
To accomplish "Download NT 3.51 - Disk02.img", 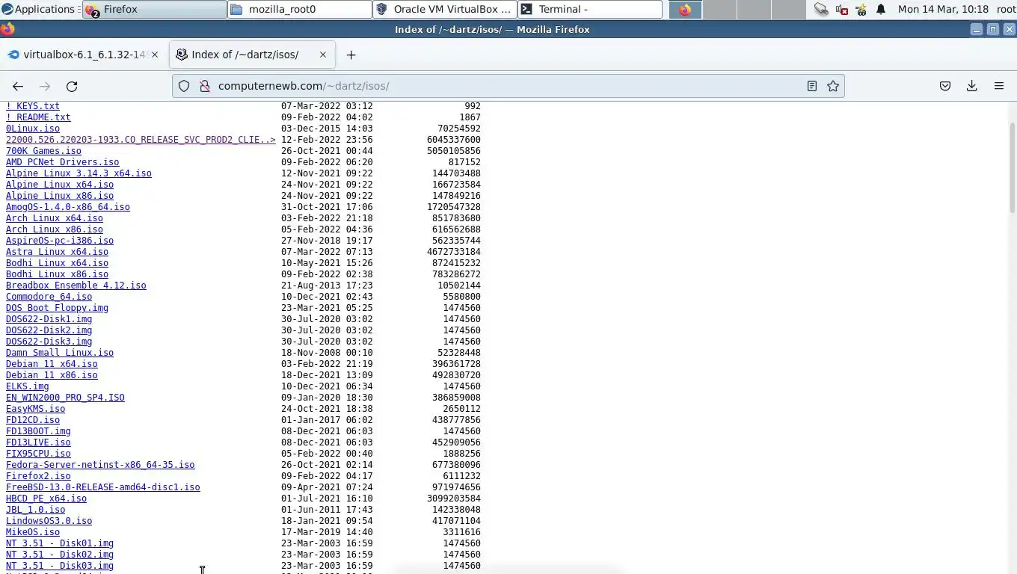I will (x=60, y=555).
